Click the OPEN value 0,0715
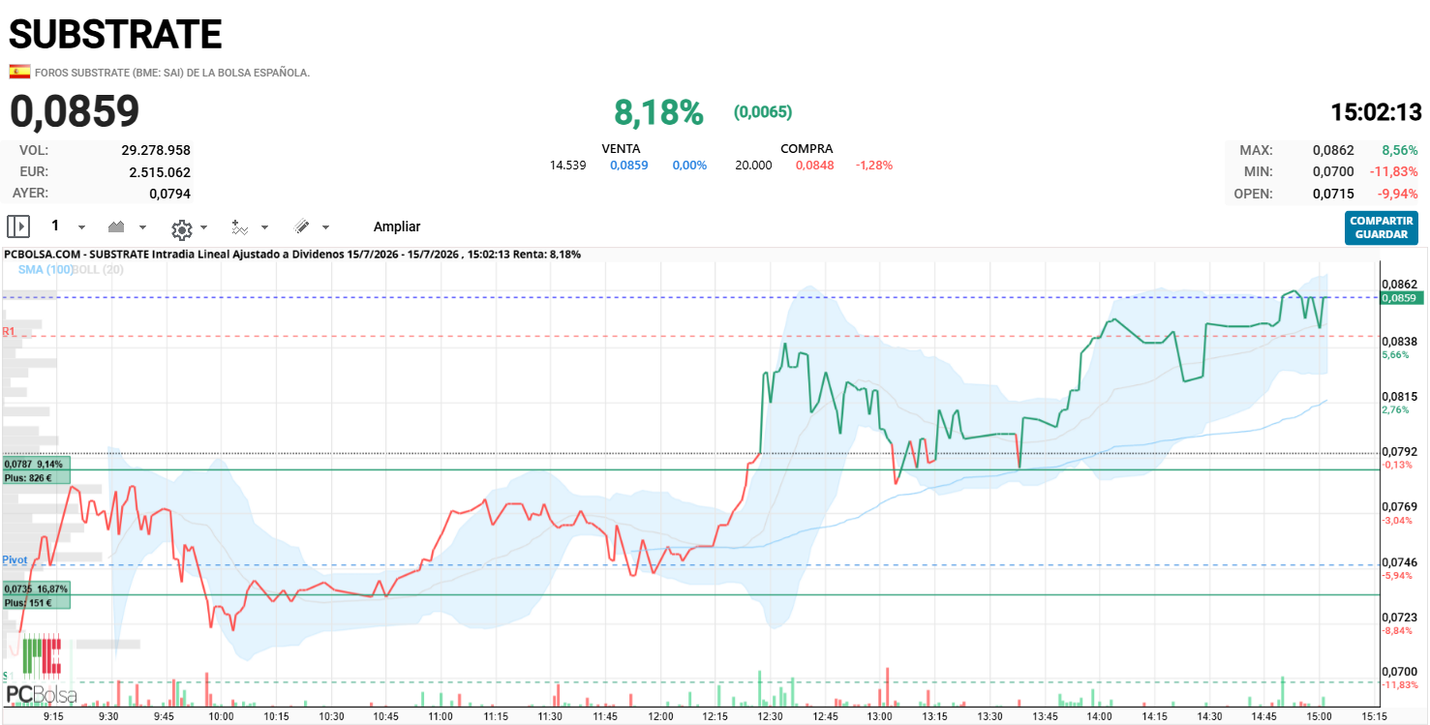 click(1333, 194)
